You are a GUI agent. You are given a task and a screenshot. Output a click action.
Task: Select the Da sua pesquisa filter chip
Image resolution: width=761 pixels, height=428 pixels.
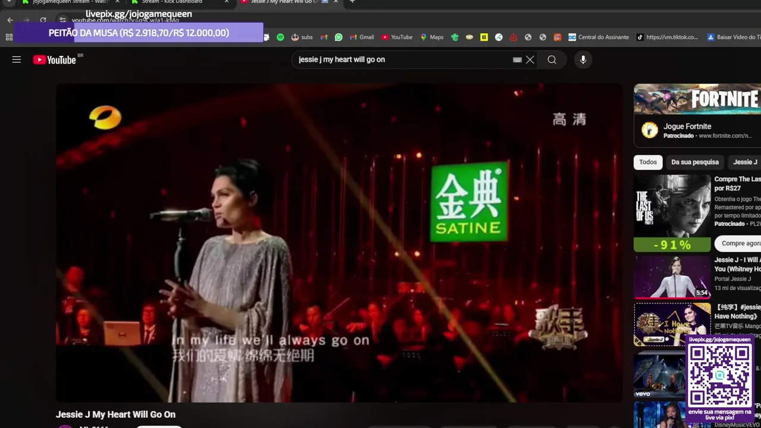tap(695, 162)
